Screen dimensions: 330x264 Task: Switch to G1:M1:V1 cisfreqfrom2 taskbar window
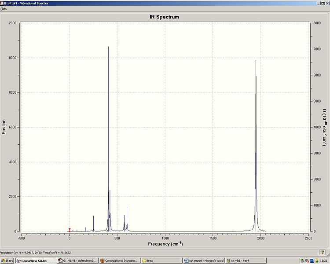(x=77, y=260)
